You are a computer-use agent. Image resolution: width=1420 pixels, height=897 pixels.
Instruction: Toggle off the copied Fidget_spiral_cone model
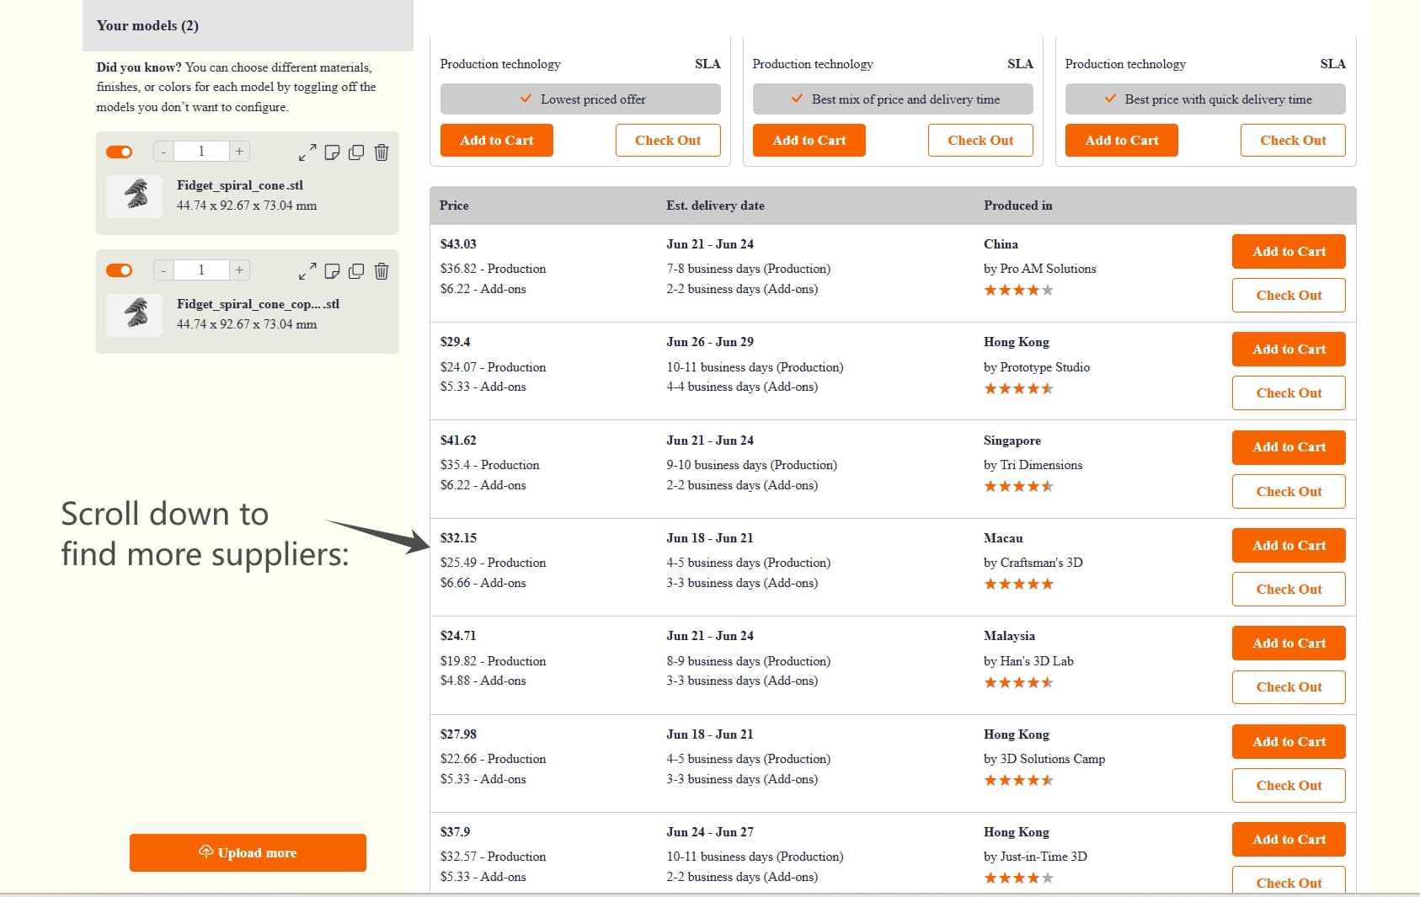[x=120, y=270]
